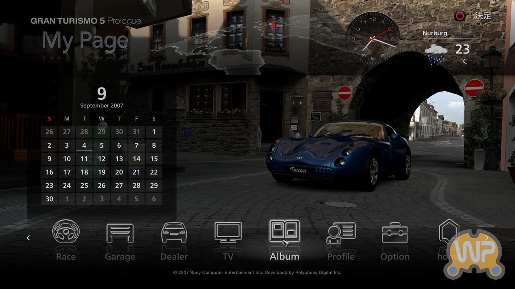Click the September 2007 month label
515x289 pixels.
click(101, 106)
